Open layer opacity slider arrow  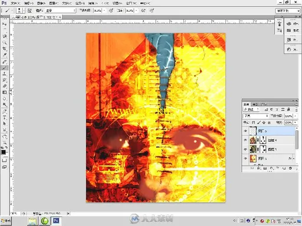(x=295, y=116)
